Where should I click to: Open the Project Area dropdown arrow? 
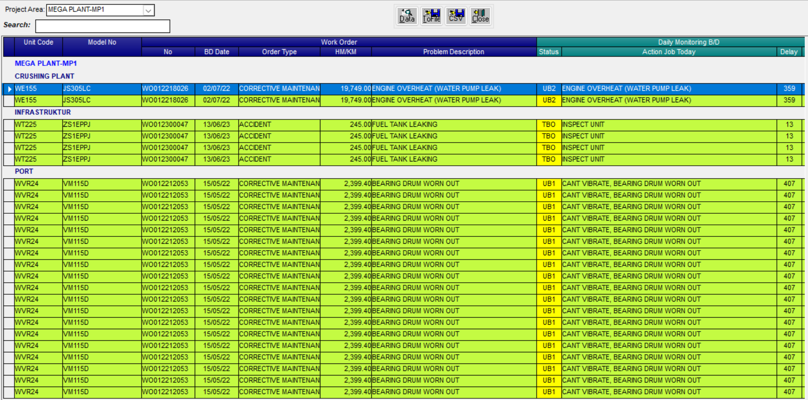point(148,10)
